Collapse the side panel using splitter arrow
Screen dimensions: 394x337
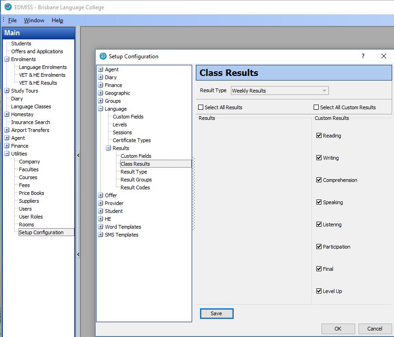click(78, 156)
